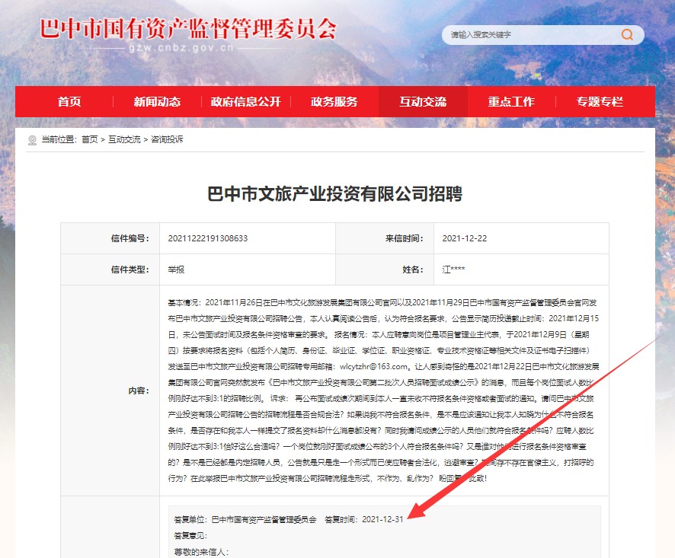Viewport: 675px width, 558px height.
Task: Click the location pin icon in breadcrumb
Action: pos(32,140)
